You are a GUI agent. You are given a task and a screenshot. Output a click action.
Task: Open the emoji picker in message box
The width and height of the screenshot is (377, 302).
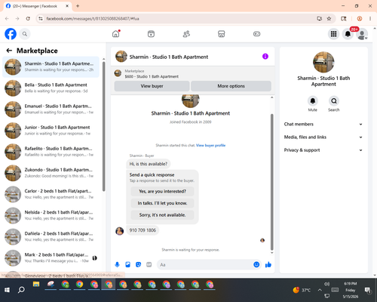click(x=256, y=264)
